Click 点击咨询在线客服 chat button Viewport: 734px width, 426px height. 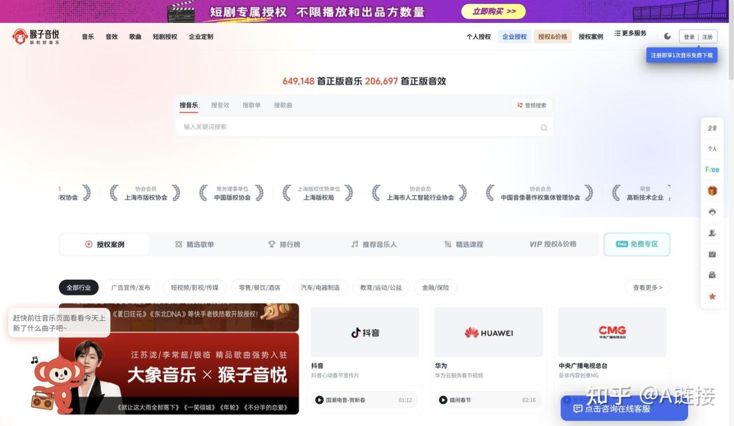pyautogui.click(x=624, y=408)
